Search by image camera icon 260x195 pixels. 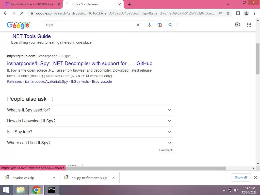pos(159,25)
